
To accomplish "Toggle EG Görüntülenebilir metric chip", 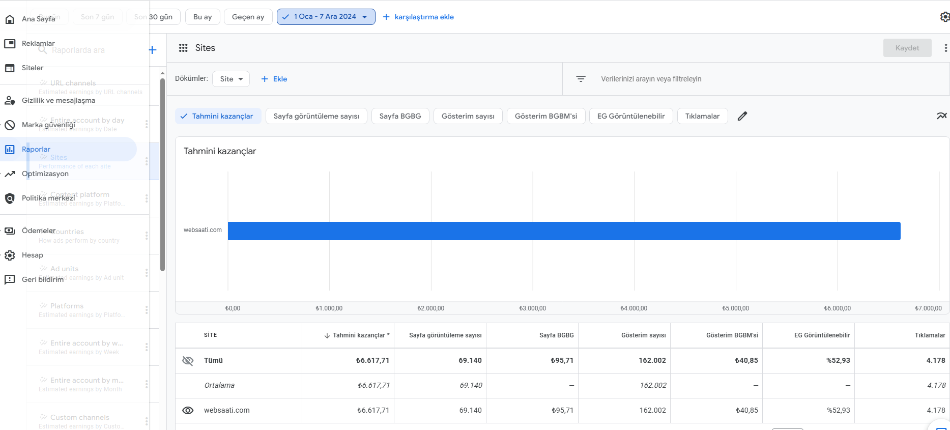I will [631, 116].
